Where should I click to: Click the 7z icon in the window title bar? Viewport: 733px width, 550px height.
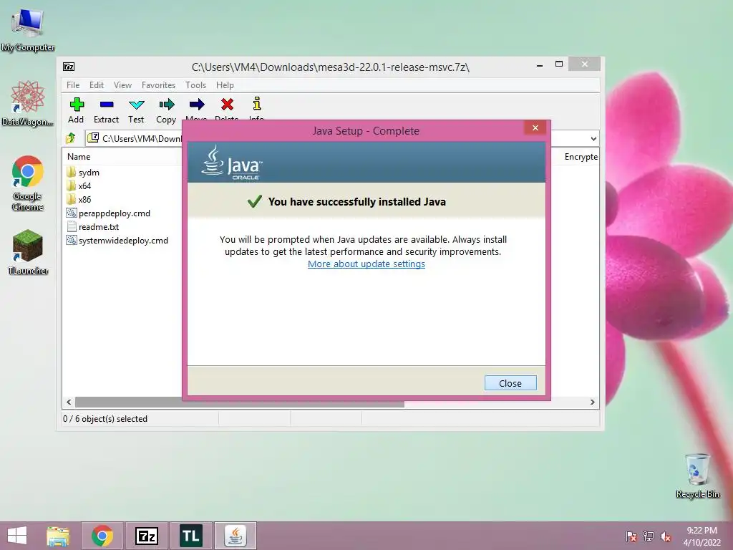coord(69,67)
